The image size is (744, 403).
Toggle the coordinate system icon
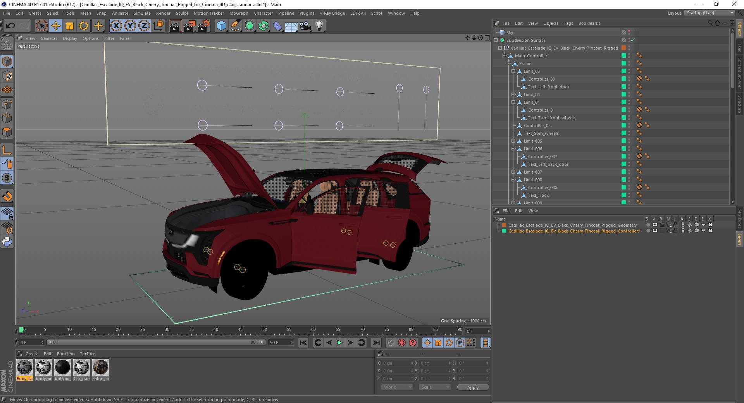pos(158,26)
